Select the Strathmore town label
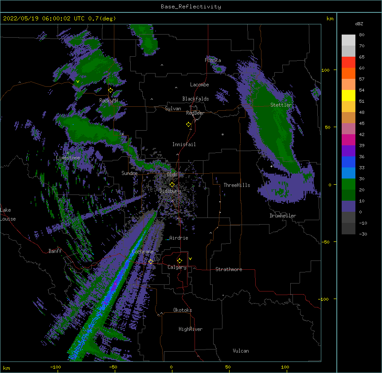This screenshot has height=373, width=382. pos(229,269)
